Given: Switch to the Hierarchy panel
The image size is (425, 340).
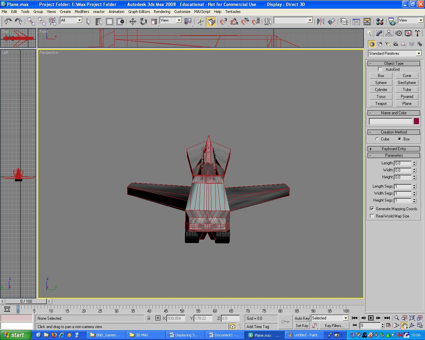Looking at the screenshot, I should coord(388,33).
